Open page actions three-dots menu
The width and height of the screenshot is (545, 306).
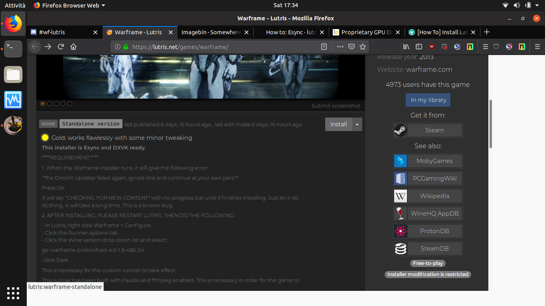(x=340, y=47)
